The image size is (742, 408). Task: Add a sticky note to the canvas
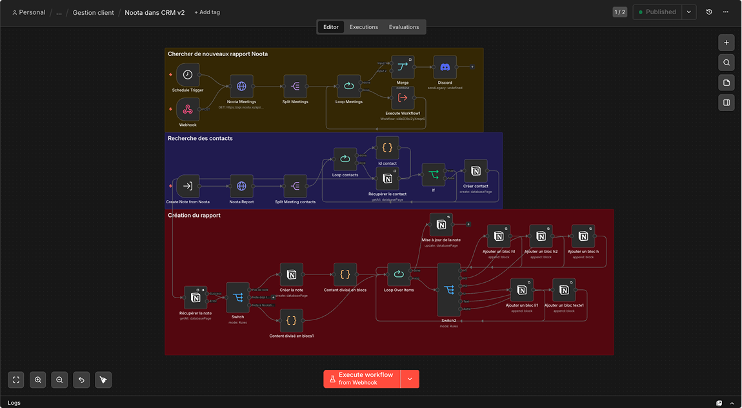pos(727,83)
